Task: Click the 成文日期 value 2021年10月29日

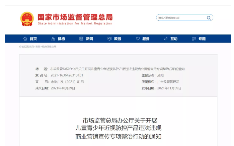Action: [63, 88]
